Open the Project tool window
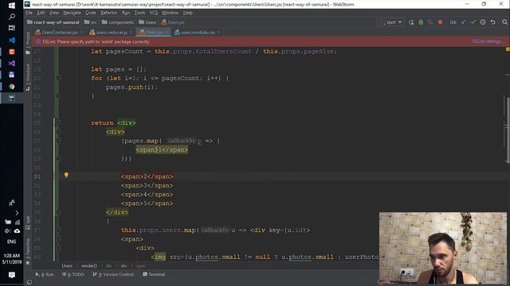510x286 pixels. pos(28,42)
